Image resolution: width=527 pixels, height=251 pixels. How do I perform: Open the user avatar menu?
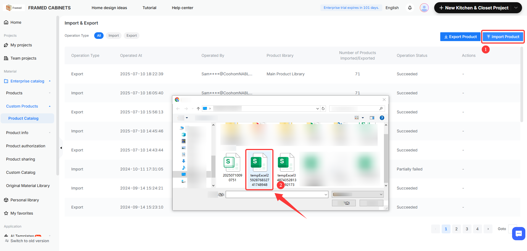click(x=424, y=8)
